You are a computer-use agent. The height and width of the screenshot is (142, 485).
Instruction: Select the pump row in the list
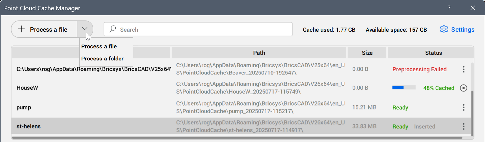click(x=88, y=107)
